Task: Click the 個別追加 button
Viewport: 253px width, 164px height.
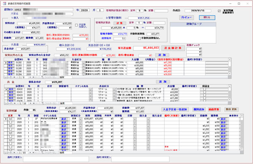Action: coord(199,109)
